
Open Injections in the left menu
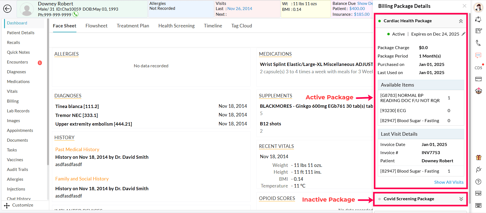click(16, 189)
